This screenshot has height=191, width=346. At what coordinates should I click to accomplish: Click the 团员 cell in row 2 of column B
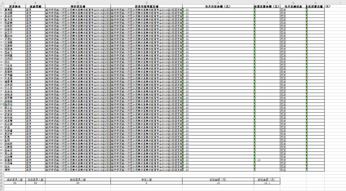coord(35,10)
